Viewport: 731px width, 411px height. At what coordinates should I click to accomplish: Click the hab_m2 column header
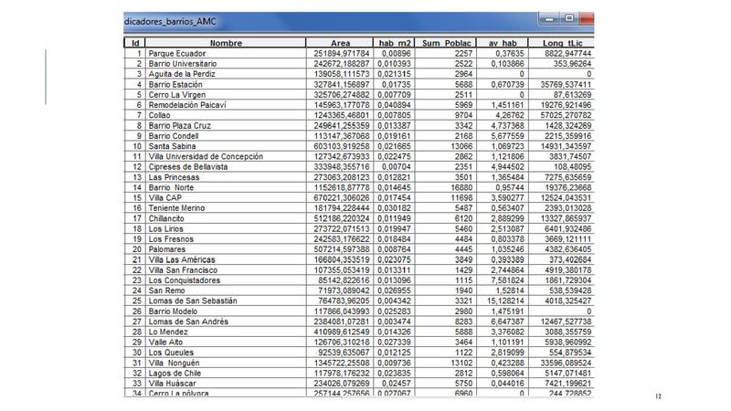(x=398, y=43)
